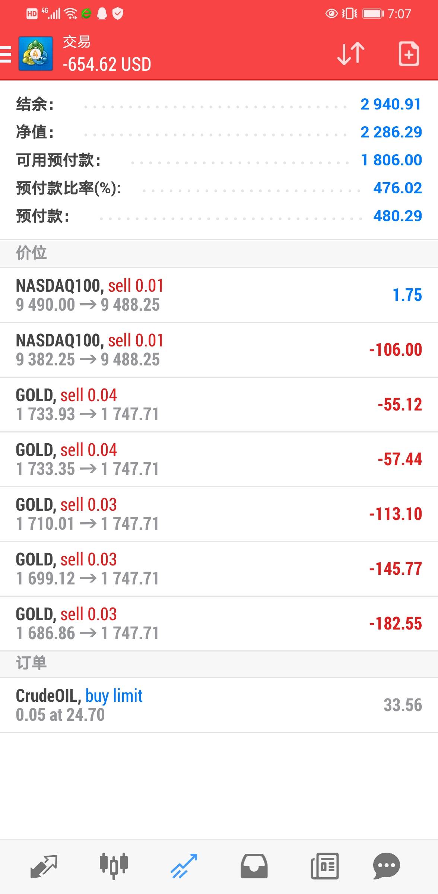
Task: Tap the MetaTrader 4 app logo
Action: pos(35,54)
